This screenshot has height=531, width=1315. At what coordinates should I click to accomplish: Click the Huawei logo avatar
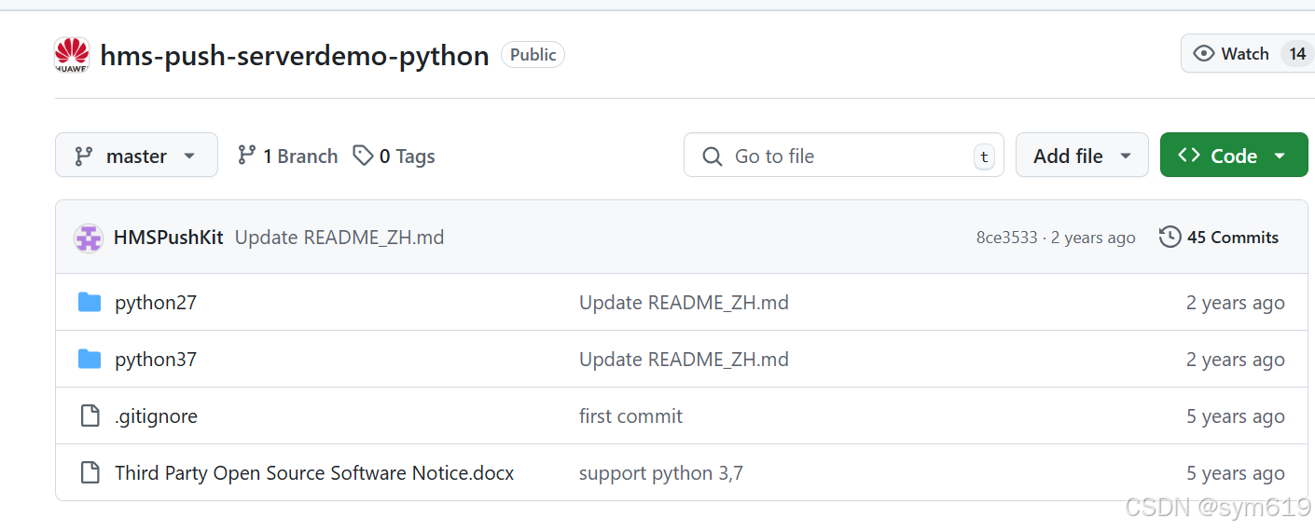[x=72, y=55]
